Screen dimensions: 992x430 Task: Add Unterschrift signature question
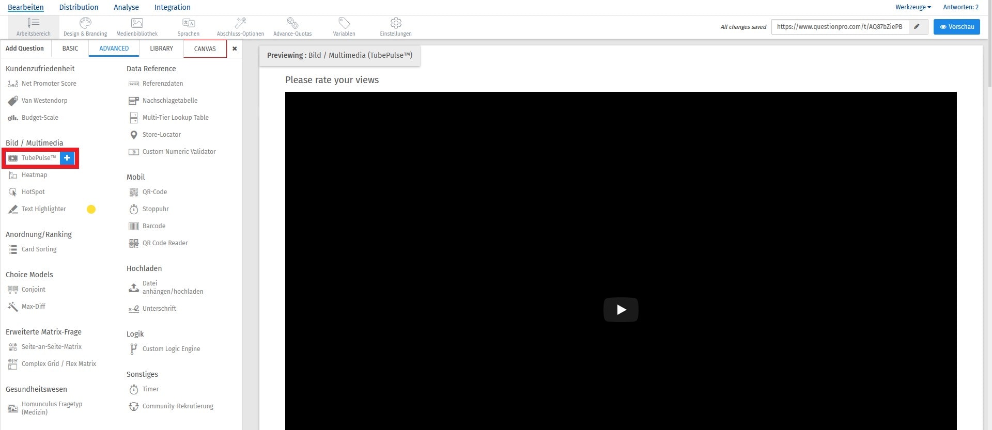click(152, 309)
